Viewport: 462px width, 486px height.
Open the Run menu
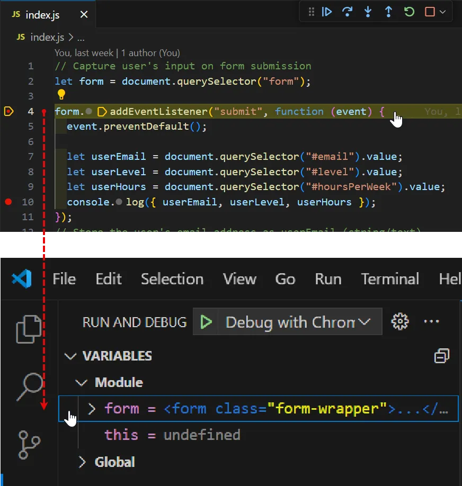(x=327, y=279)
